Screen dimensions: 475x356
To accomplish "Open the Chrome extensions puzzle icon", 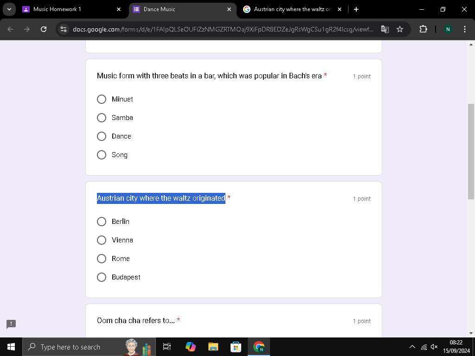I will pyautogui.click(x=423, y=29).
